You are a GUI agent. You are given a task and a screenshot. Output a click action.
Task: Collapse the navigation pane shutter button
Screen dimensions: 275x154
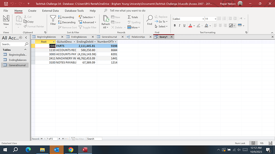tap(26, 38)
